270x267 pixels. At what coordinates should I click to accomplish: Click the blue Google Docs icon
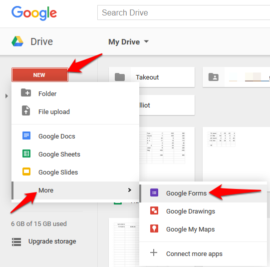click(x=26, y=135)
